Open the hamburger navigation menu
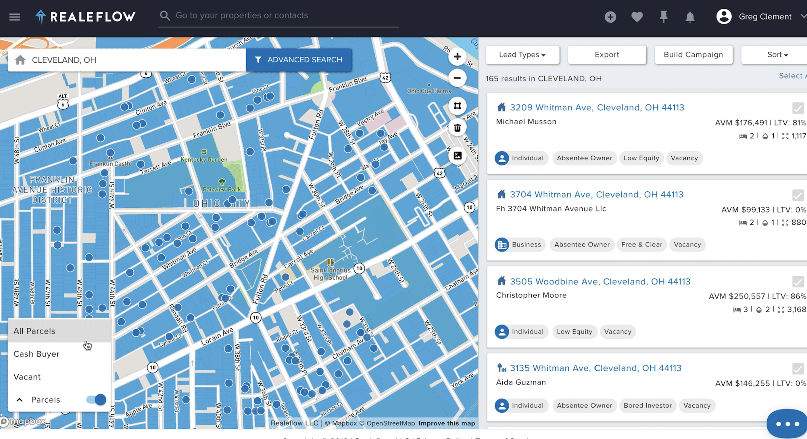807x439 pixels. pyautogui.click(x=14, y=17)
